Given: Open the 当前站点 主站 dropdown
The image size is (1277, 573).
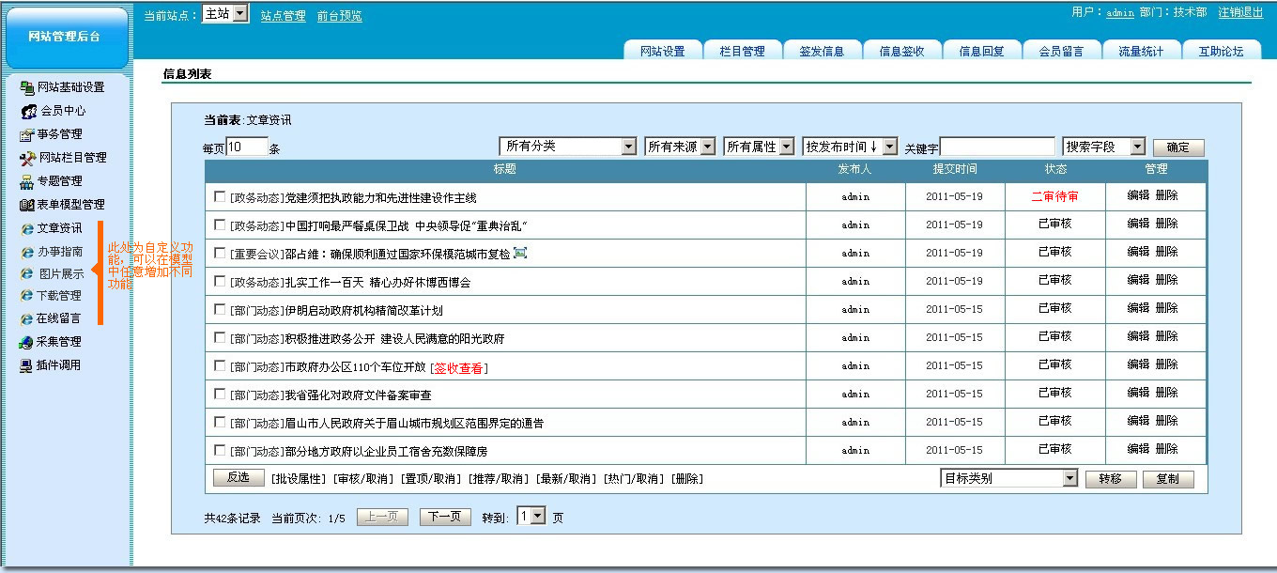Looking at the screenshot, I should [x=239, y=14].
